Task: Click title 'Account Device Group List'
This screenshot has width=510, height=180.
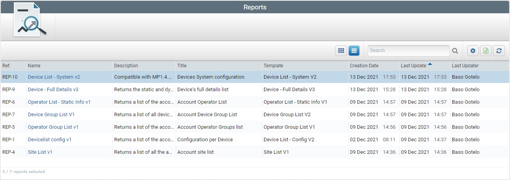Action: tap(207, 115)
